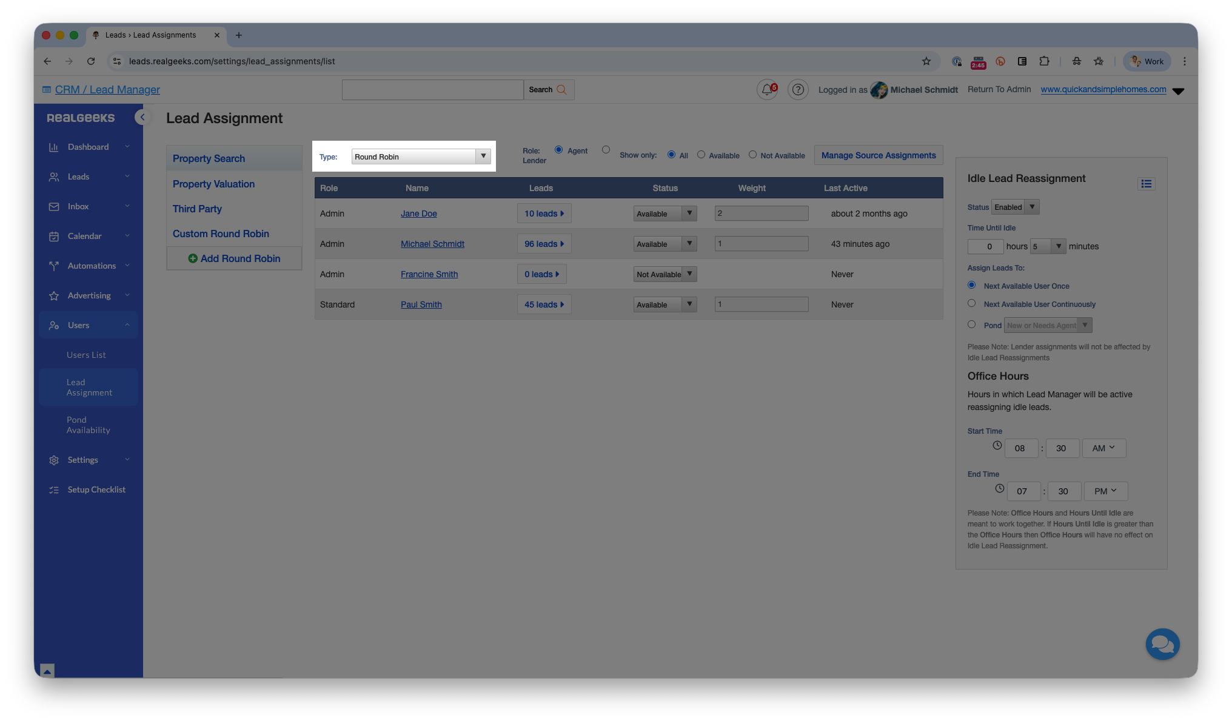Click the notification bell icon
Viewport: 1232px width, 723px height.
(x=767, y=90)
